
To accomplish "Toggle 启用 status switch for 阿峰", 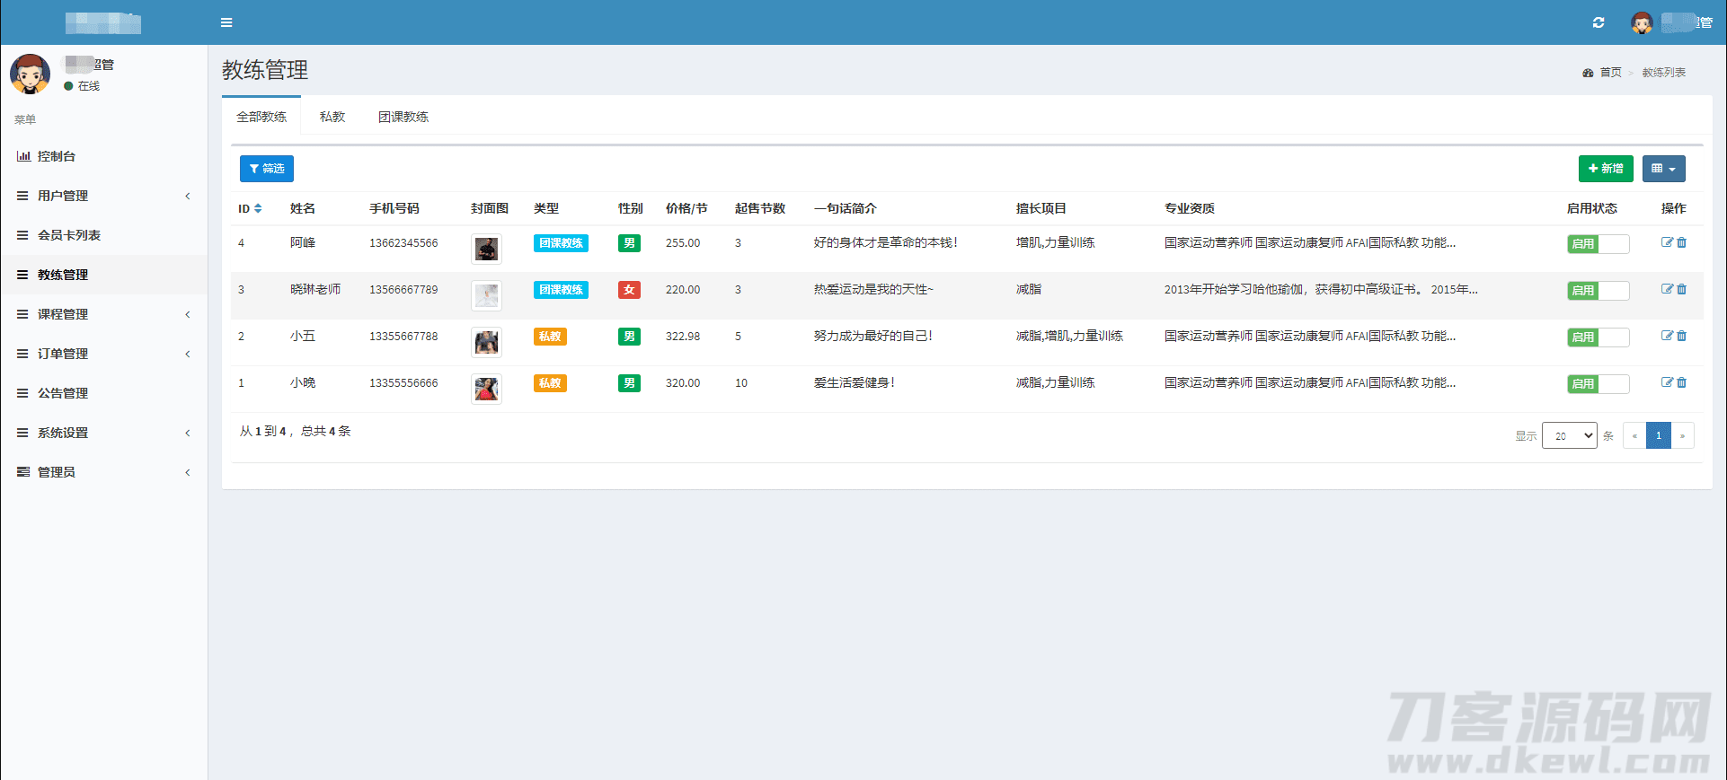I will coord(1598,243).
